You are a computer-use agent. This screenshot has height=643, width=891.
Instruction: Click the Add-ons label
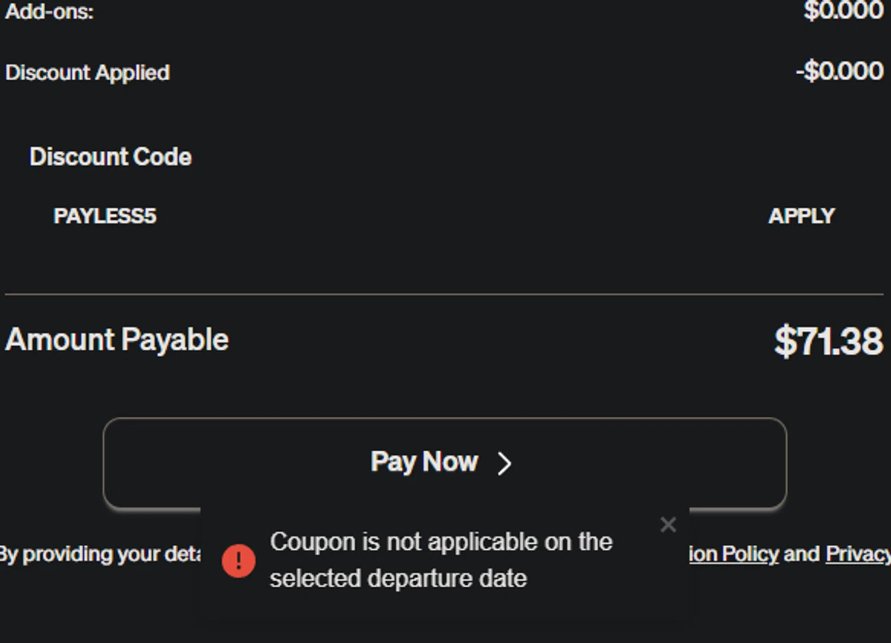pyautogui.click(x=49, y=11)
